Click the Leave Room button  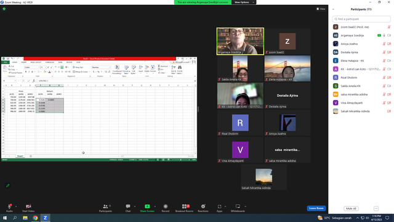316,208
